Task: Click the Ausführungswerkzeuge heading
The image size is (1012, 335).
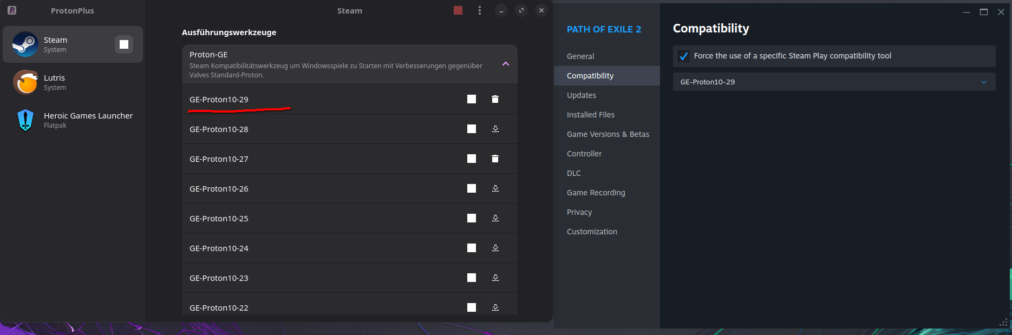Action: [229, 32]
